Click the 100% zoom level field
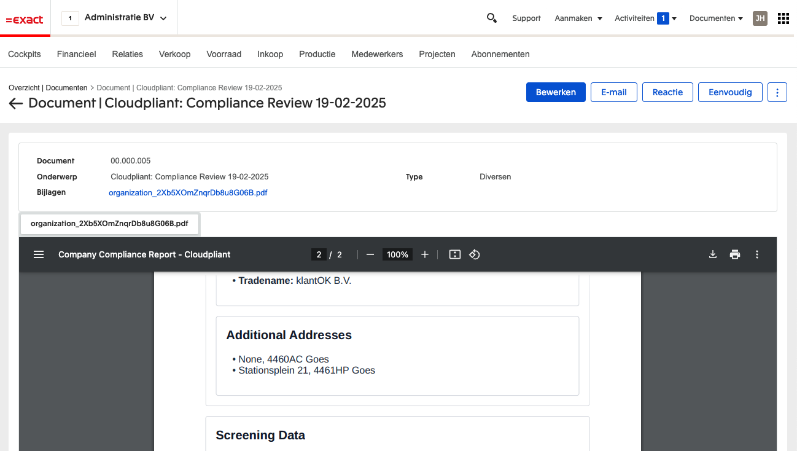Viewport: 797px width, 451px height. (398, 254)
